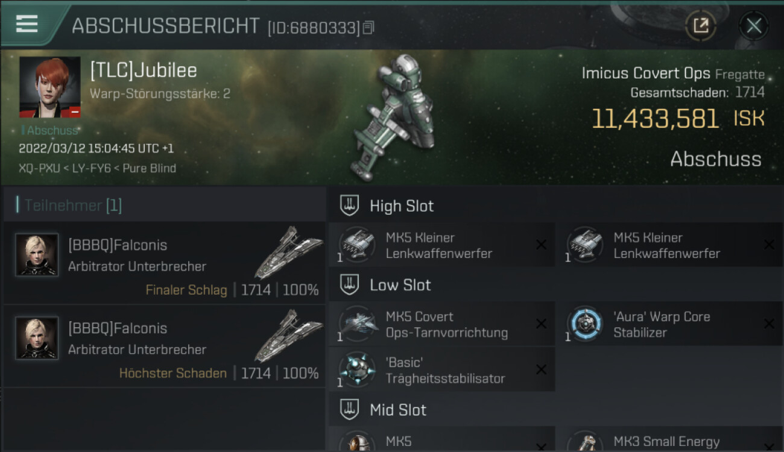
Task: Click the 'Aura' Warp Core Stabilizer icon
Action: click(x=585, y=324)
